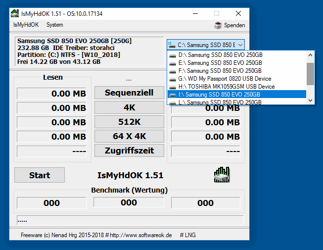Select I:\ Samsung SSD 850 EVO 250GB

tap(237, 94)
